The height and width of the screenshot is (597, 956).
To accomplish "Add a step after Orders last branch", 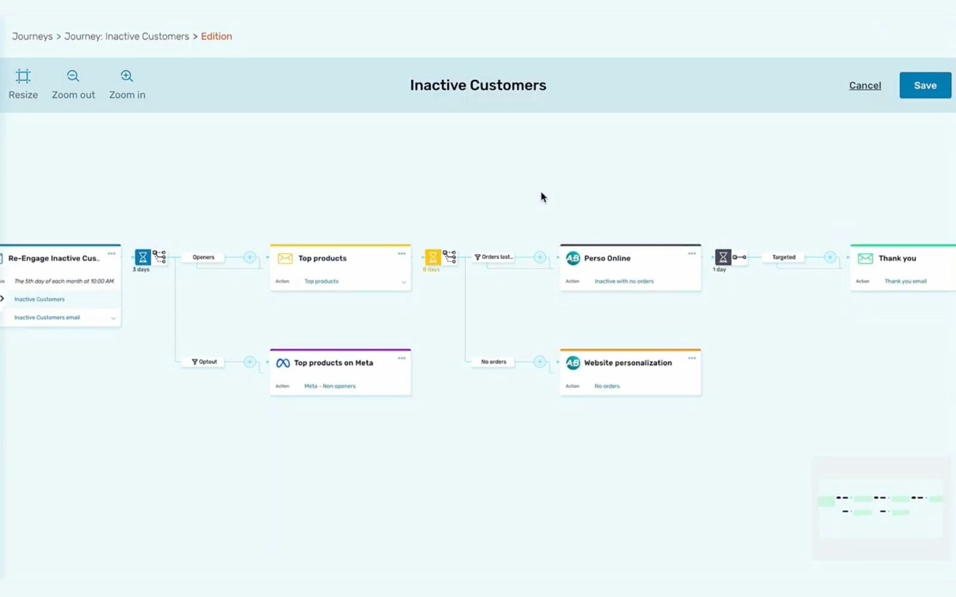I will point(540,257).
